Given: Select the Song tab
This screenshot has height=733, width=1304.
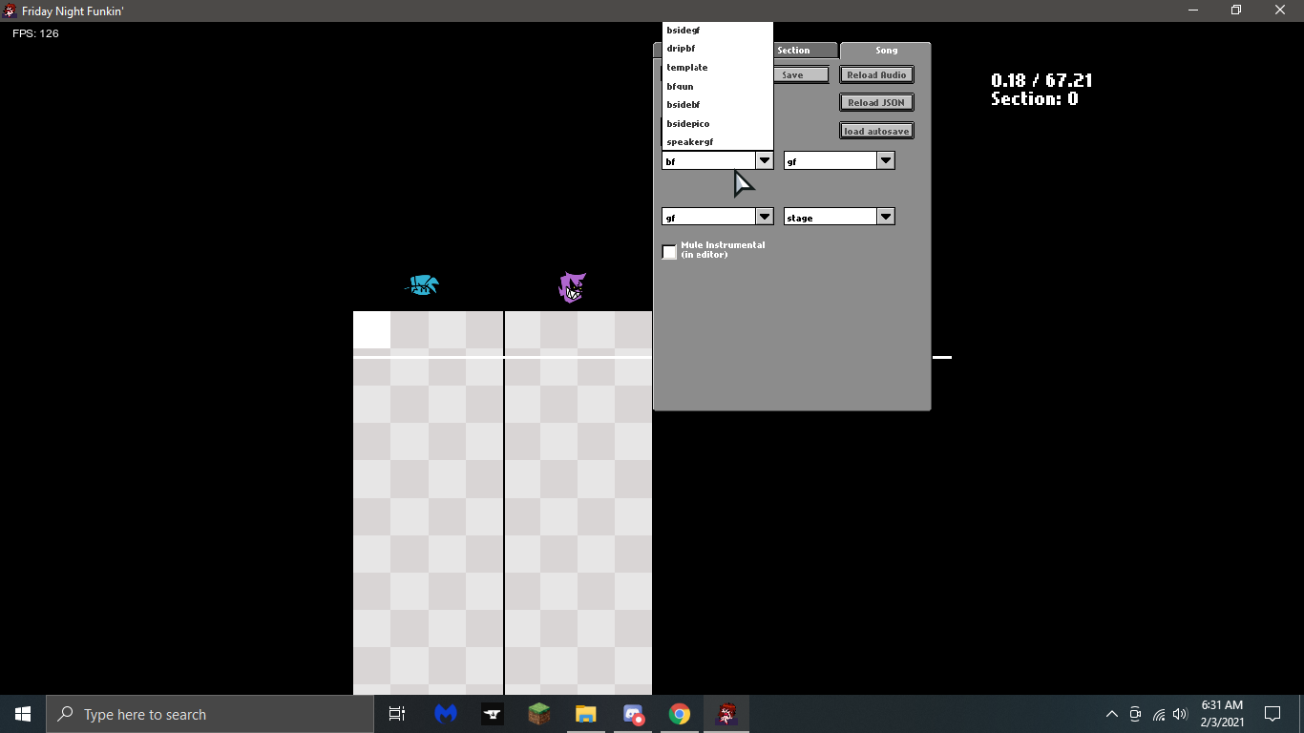Looking at the screenshot, I should (x=886, y=50).
